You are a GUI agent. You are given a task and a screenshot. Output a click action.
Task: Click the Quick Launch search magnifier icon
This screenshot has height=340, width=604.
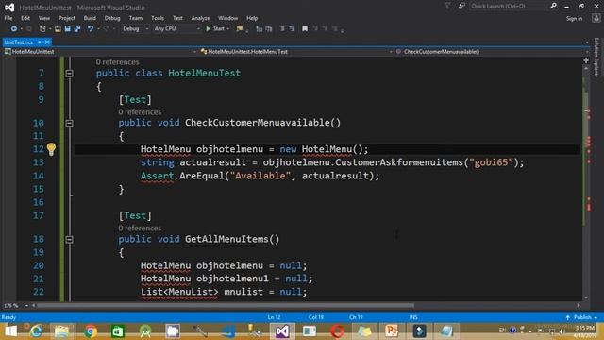(554, 6)
